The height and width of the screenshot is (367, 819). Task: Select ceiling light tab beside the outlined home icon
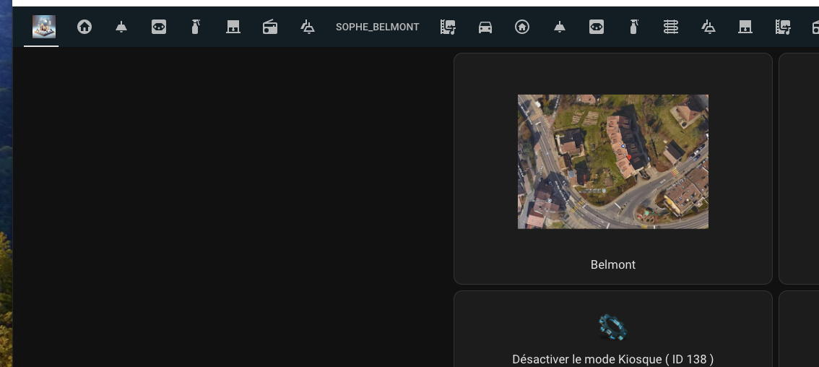[560, 27]
